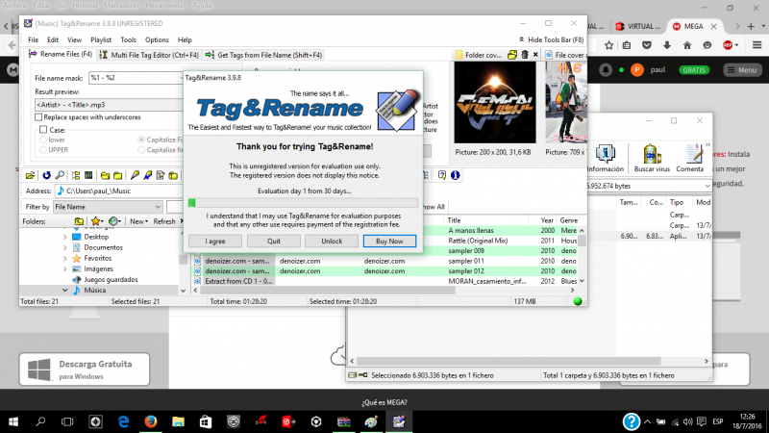Click Hide Tools Bar (F8)
Viewport: 769px width, 433px height.
pos(551,39)
